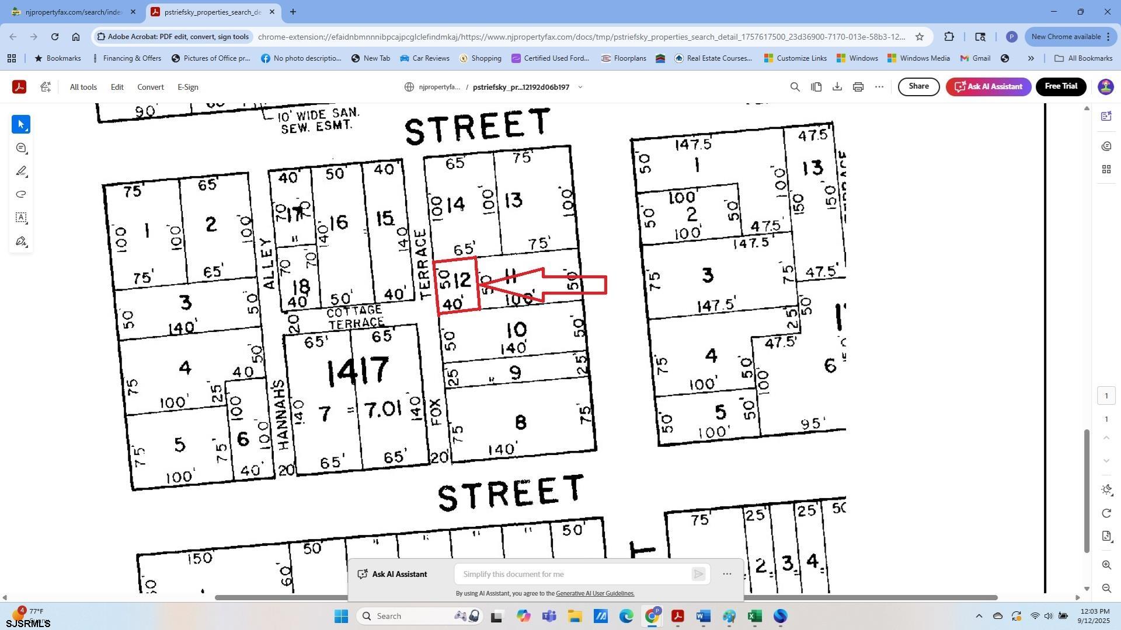
Task: Expand the document title dropdown arrow
Action: [580, 87]
